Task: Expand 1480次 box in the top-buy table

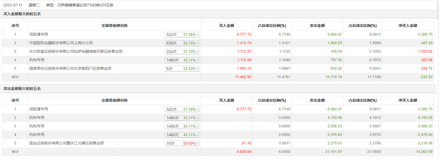Action: click(182, 60)
